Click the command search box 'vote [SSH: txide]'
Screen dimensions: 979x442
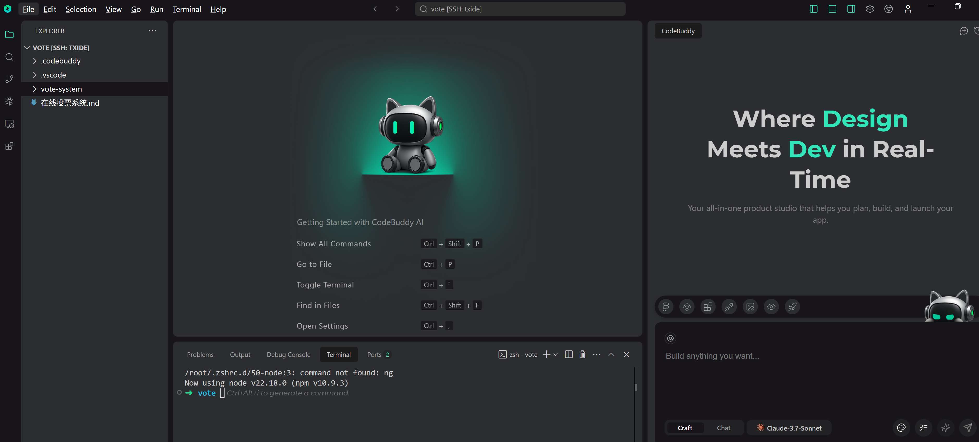[x=520, y=9]
